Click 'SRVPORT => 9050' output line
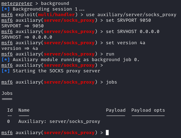 click(23, 26)
